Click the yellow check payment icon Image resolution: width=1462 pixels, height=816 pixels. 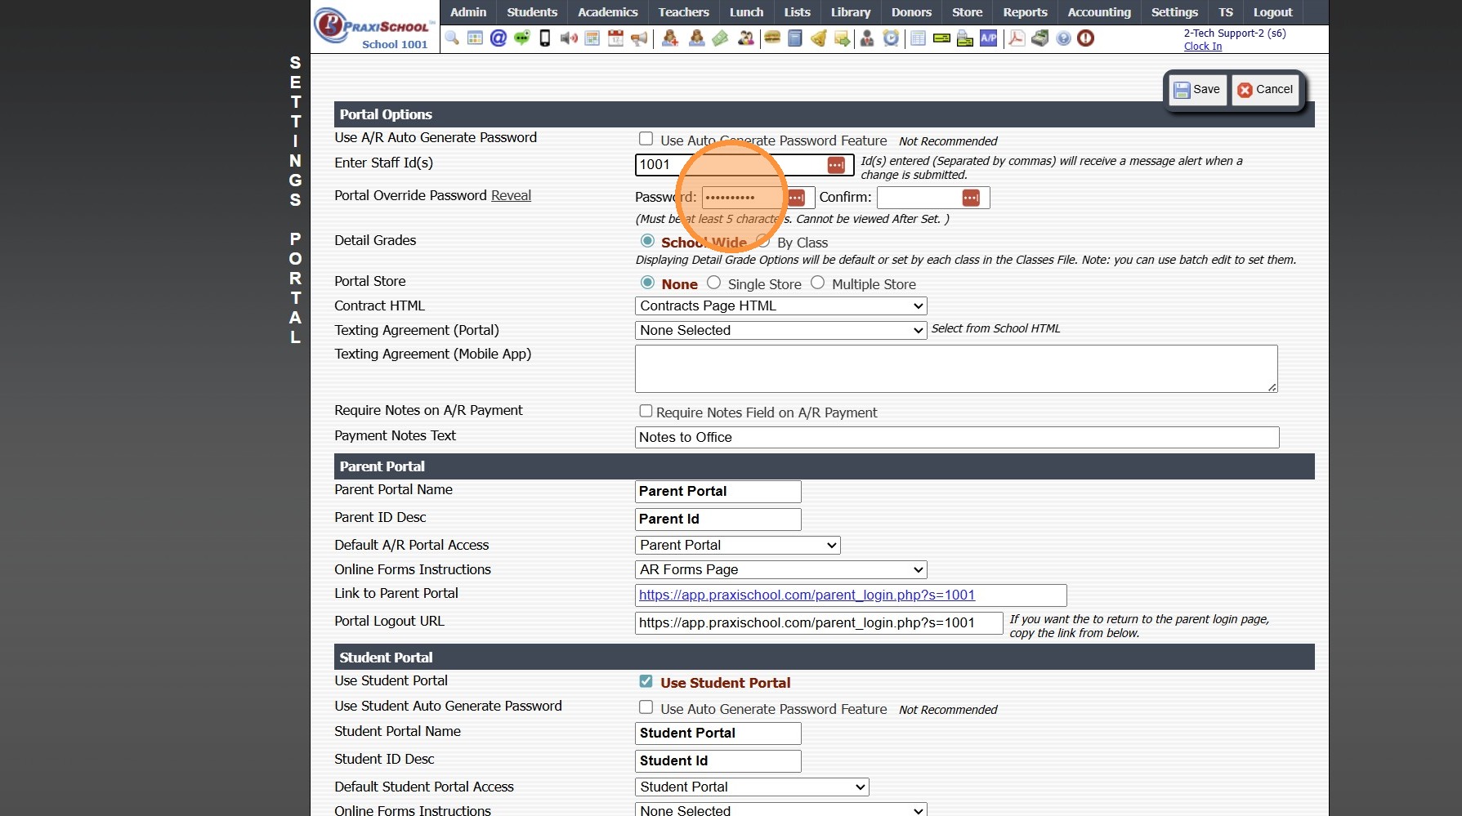pyautogui.click(x=941, y=38)
